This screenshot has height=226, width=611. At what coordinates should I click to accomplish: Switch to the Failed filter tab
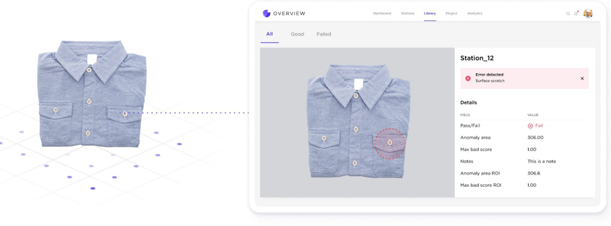point(324,34)
